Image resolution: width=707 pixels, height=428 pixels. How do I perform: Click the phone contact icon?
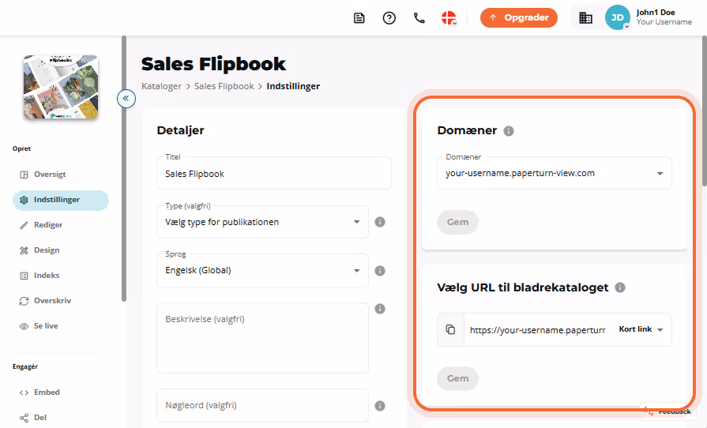pyautogui.click(x=419, y=18)
